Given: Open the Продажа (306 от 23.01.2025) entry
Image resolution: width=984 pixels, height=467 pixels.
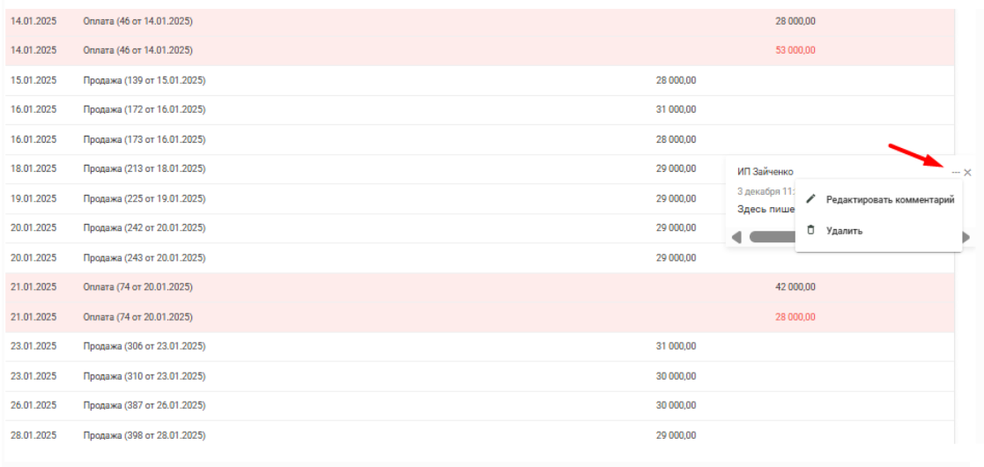Looking at the screenshot, I should (144, 346).
